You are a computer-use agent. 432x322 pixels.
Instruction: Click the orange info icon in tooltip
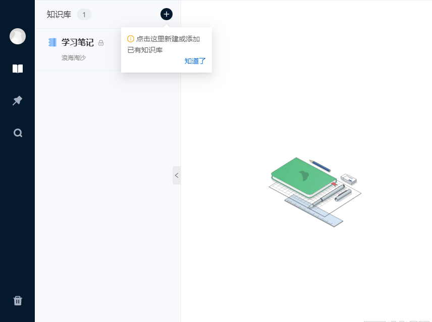131,39
